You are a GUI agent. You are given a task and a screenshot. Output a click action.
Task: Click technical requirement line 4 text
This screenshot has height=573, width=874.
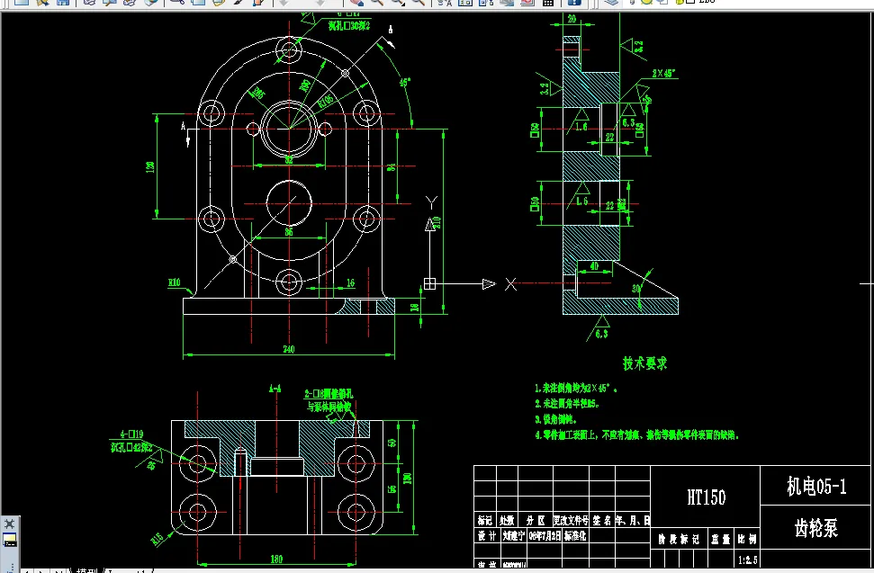[x=636, y=434]
